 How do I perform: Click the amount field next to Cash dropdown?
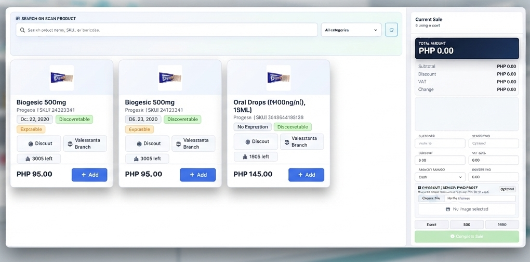[x=494, y=177]
